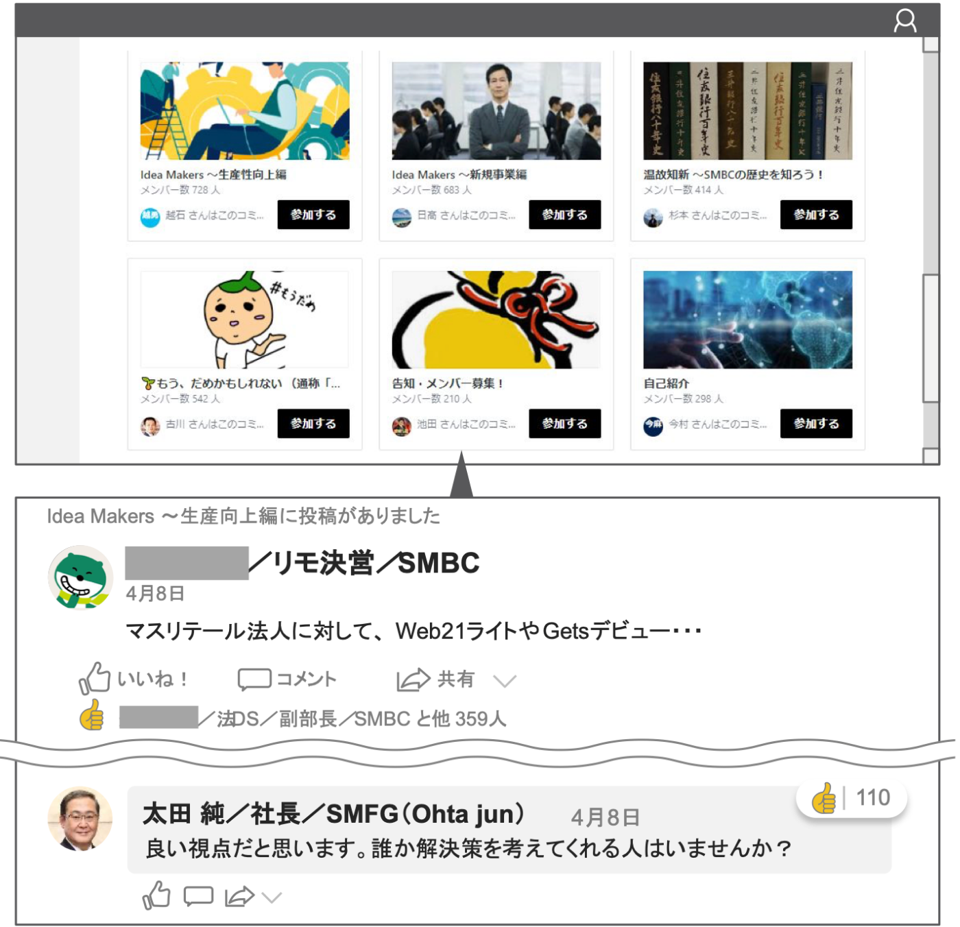Open the もう、だめかもしれない community title
The width and height of the screenshot is (960, 927).
(x=241, y=383)
